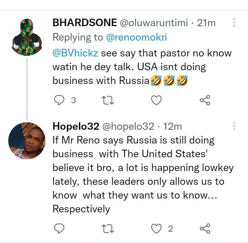Share BHARDSONE's tweet

205,100
